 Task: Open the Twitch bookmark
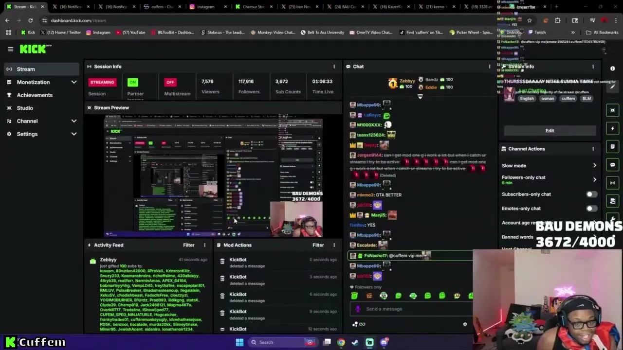(x=535, y=33)
